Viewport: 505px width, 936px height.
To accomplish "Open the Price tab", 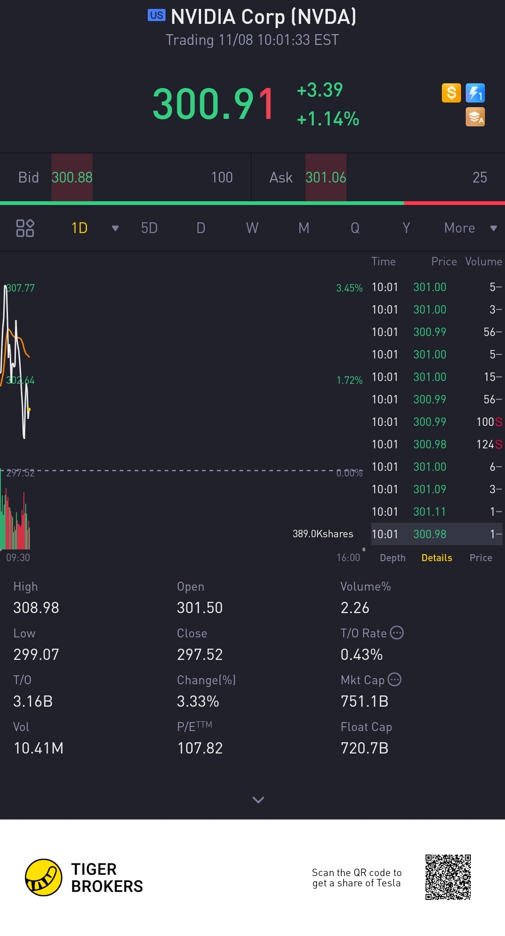I will (x=481, y=558).
